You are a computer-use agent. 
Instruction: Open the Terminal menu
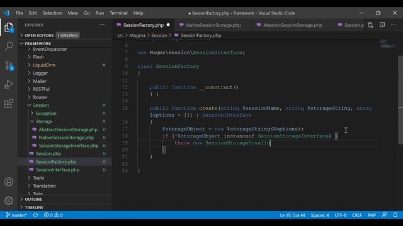point(118,13)
